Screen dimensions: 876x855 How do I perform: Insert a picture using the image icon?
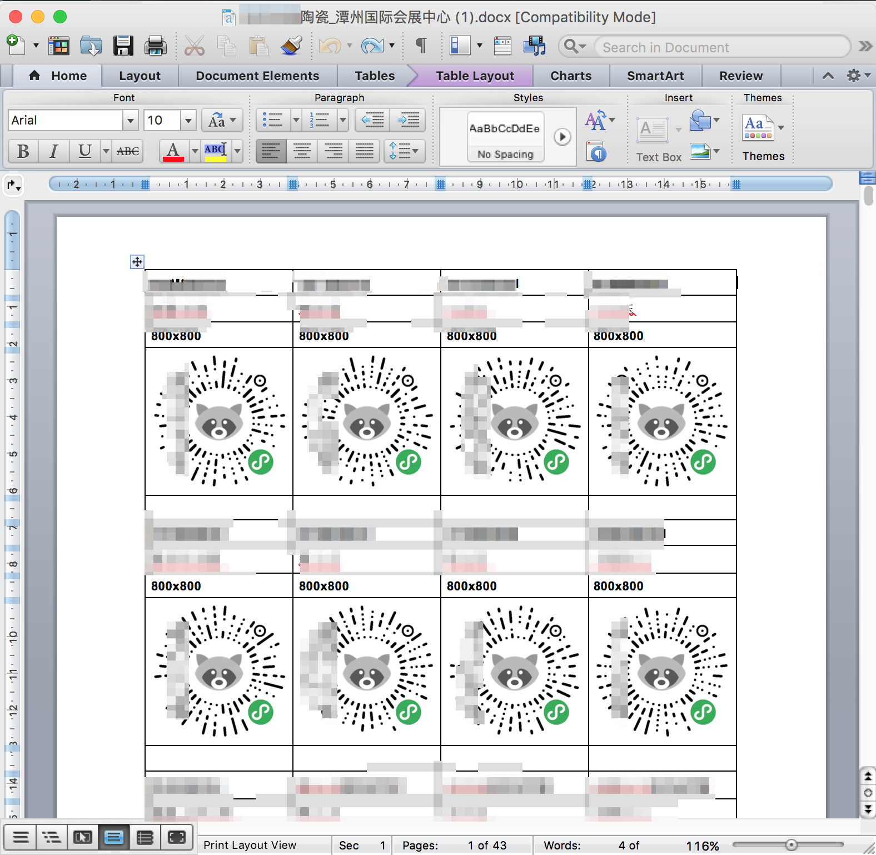(x=700, y=151)
